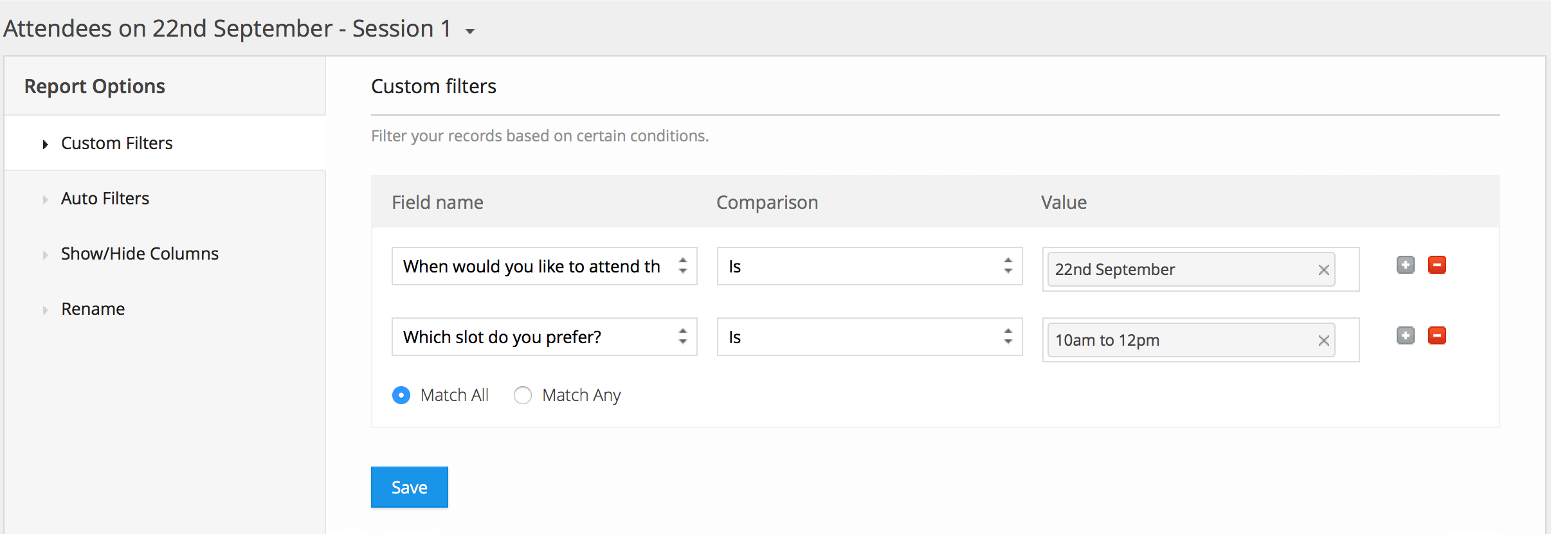Add a filter row after the 22nd September row
Viewport: 1551px width, 534px height.
pos(1406,265)
